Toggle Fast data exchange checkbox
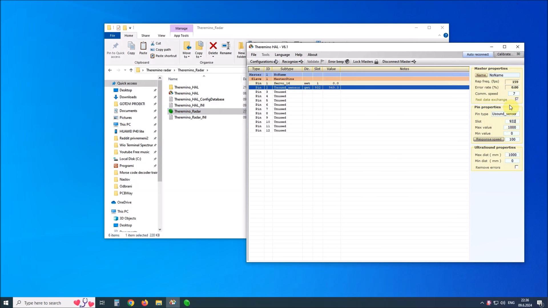 [518, 99]
